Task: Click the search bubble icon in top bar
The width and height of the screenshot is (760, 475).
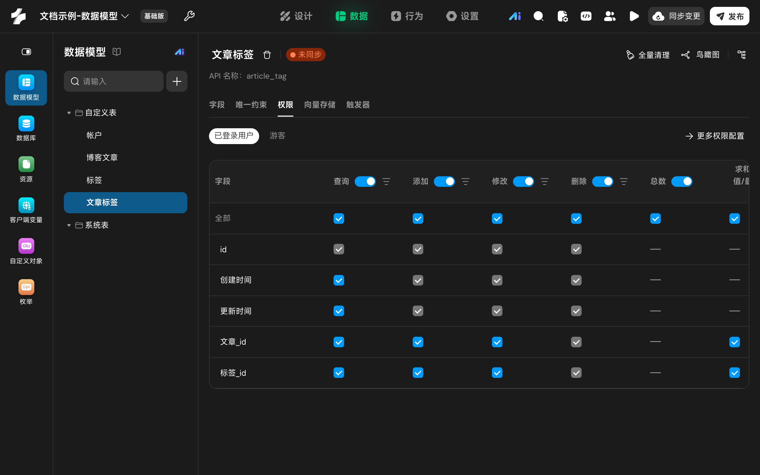Action: [x=539, y=16]
